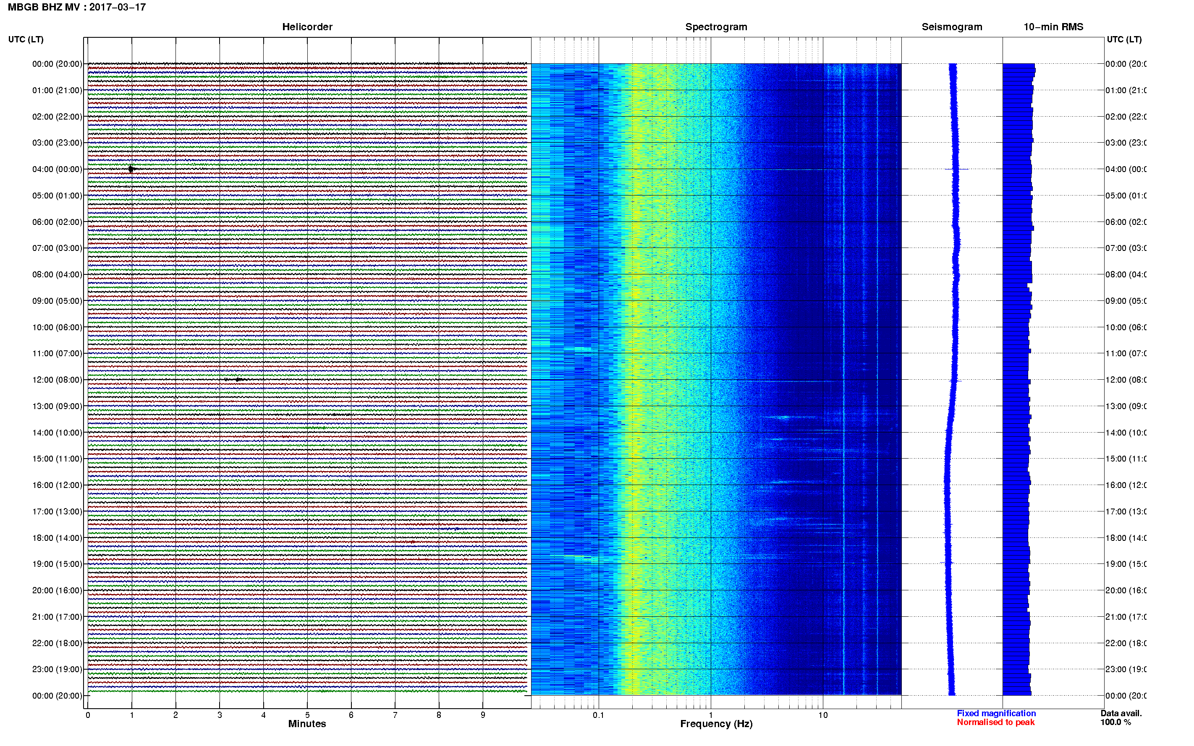Click the left '01:00 (21:00)' time label
The image size is (1194, 746).
57,90
